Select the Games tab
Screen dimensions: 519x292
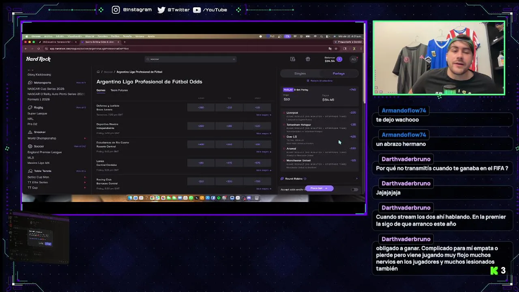tap(101, 90)
